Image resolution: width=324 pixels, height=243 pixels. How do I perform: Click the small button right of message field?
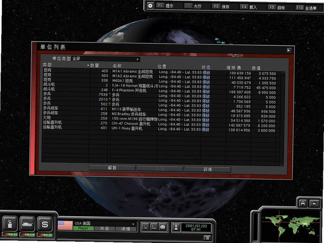207,238
